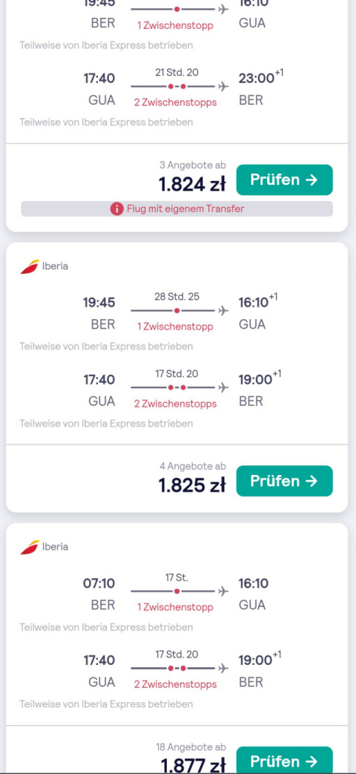Click Iberia logo on the 1.825 zł card

(x=30, y=266)
